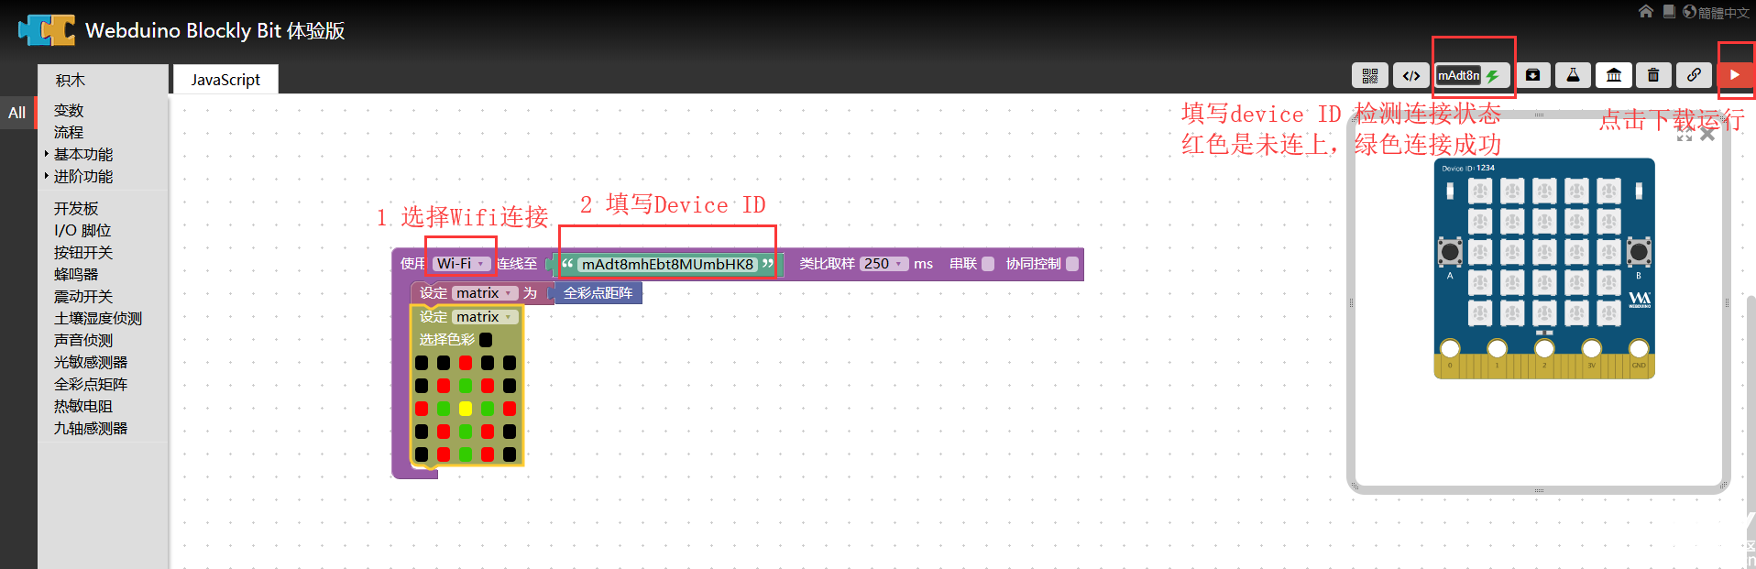
Task: Click the save-to-inbox download icon
Action: click(x=1532, y=75)
